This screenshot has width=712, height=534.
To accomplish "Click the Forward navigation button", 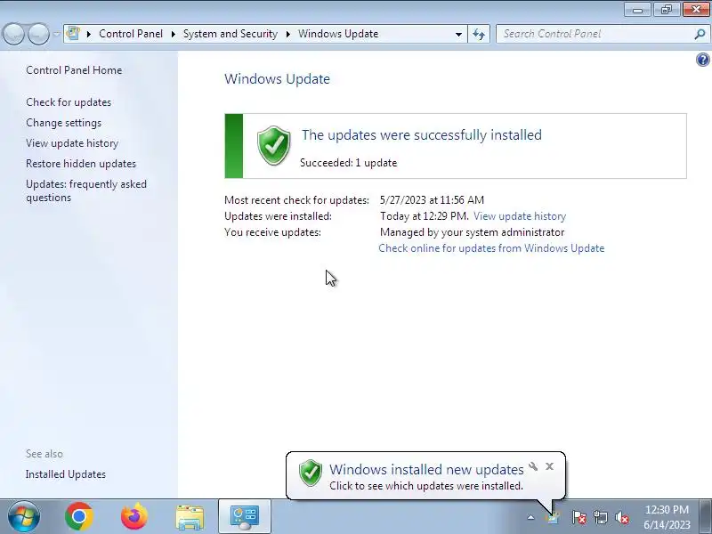I will (x=38, y=34).
